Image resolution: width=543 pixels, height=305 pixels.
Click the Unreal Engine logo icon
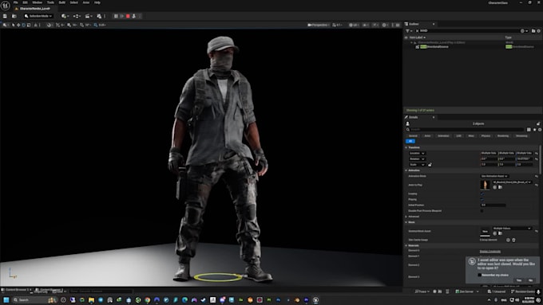(6, 6)
